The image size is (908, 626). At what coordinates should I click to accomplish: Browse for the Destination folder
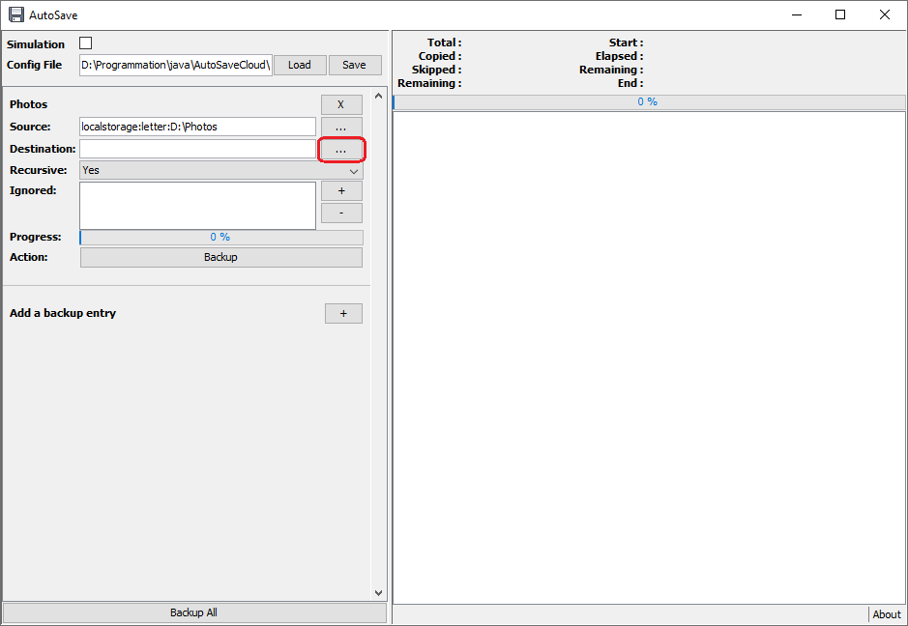coord(341,150)
